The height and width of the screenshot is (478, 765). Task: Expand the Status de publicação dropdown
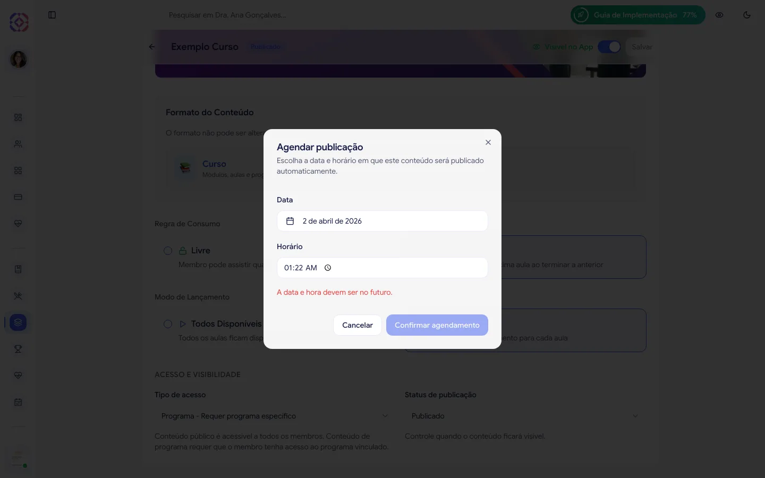pos(525,416)
